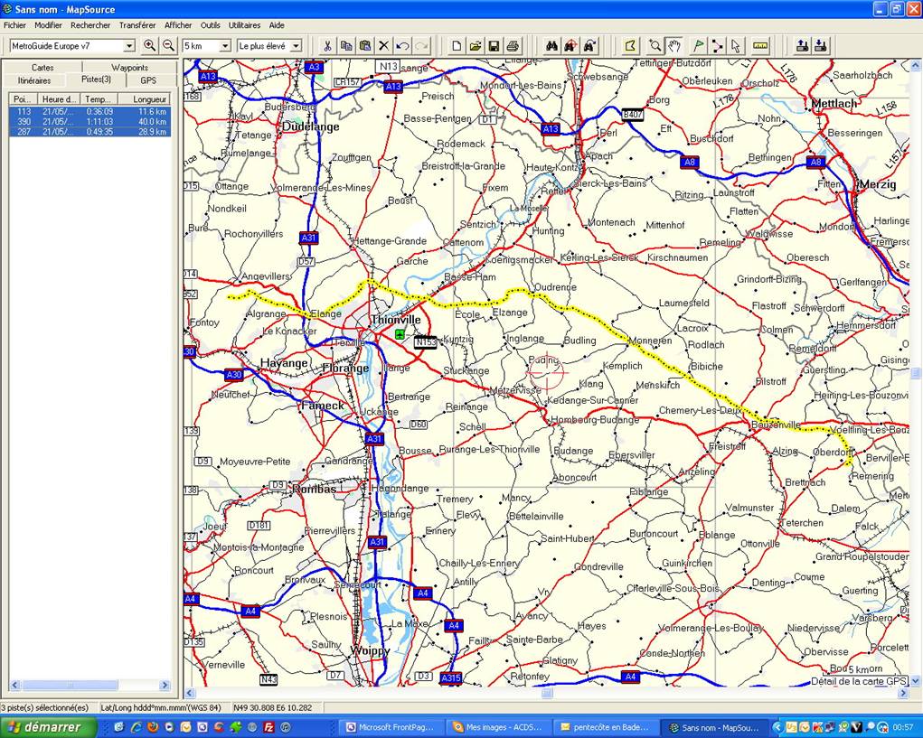Click the FileZilla quick launch icon
The image size is (923, 738).
(x=269, y=727)
